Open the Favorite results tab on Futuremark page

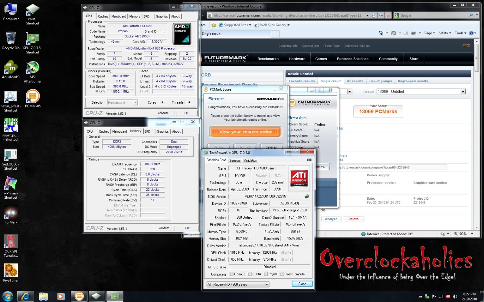[301, 81]
